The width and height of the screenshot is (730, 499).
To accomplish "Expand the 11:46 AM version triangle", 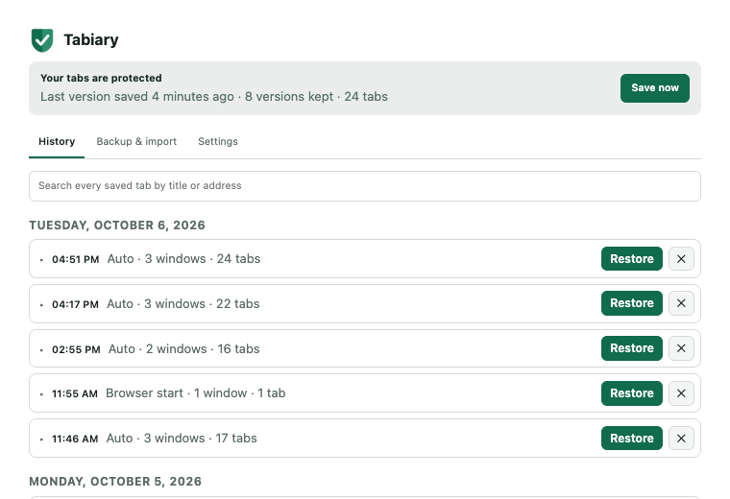I will tap(41, 439).
